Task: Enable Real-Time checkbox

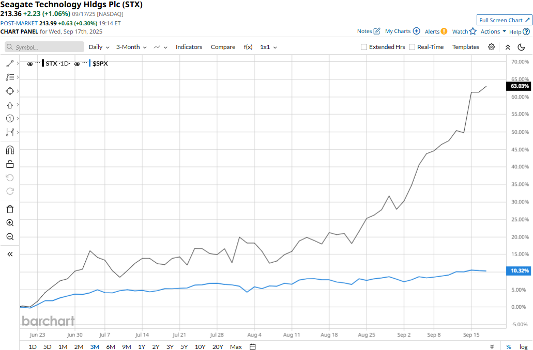Action: (x=412, y=47)
